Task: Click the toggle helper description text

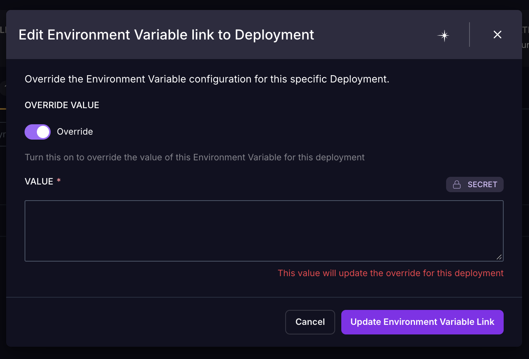Action: click(195, 157)
